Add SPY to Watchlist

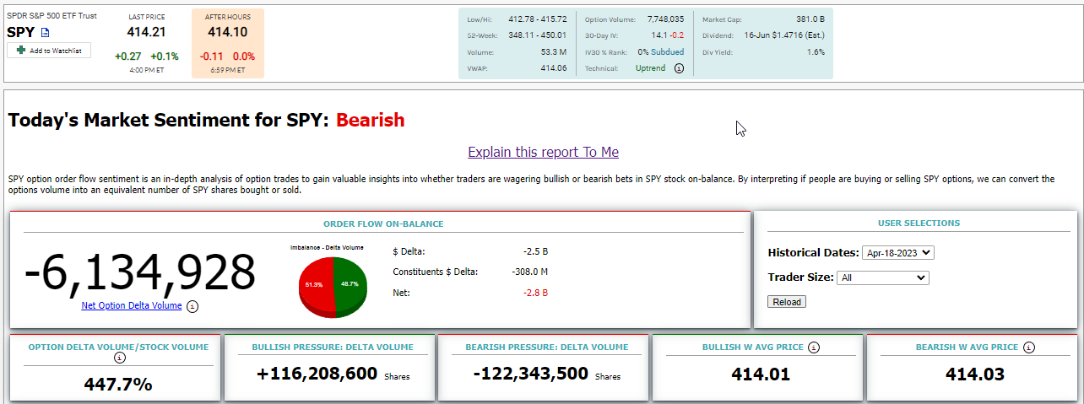pos(49,51)
